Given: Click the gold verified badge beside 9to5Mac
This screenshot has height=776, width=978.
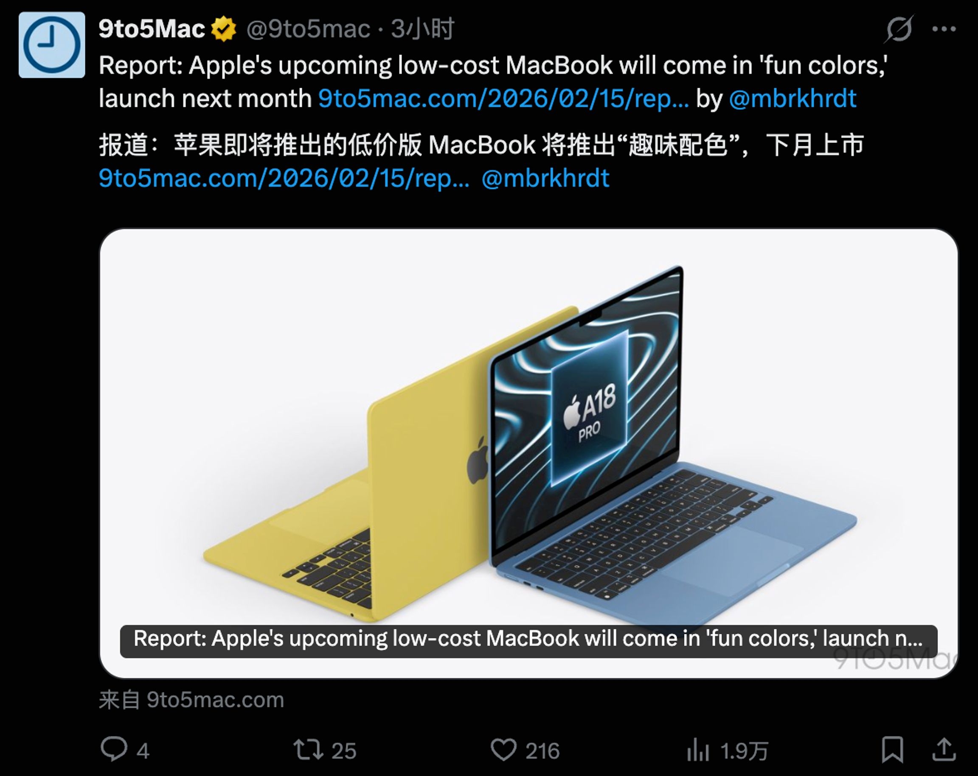Looking at the screenshot, I should (224, 29).
